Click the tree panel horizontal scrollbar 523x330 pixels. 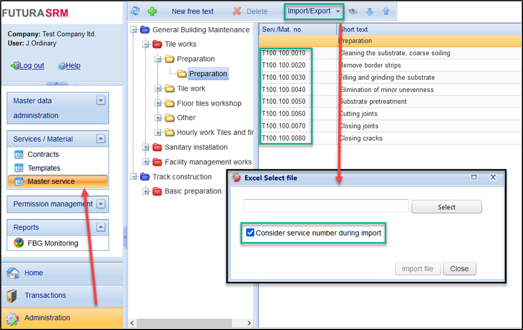(x=190, y=323)
